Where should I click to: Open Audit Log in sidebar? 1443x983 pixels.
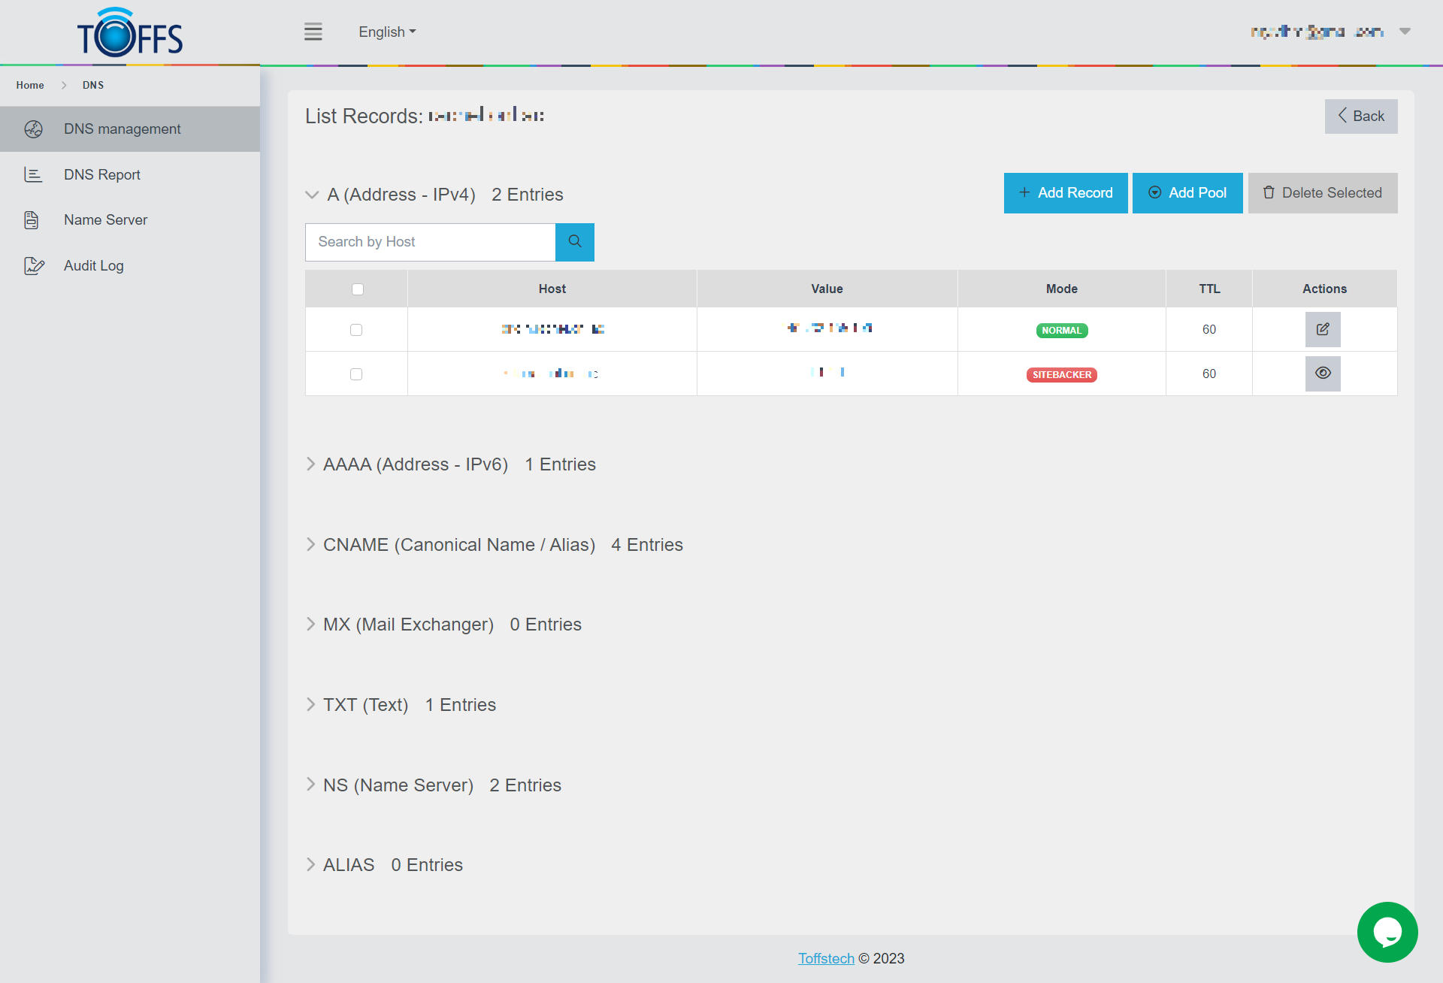pos(94,266)
